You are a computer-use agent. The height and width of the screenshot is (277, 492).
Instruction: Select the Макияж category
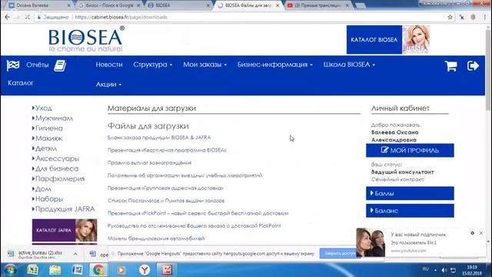coord(49,138)
